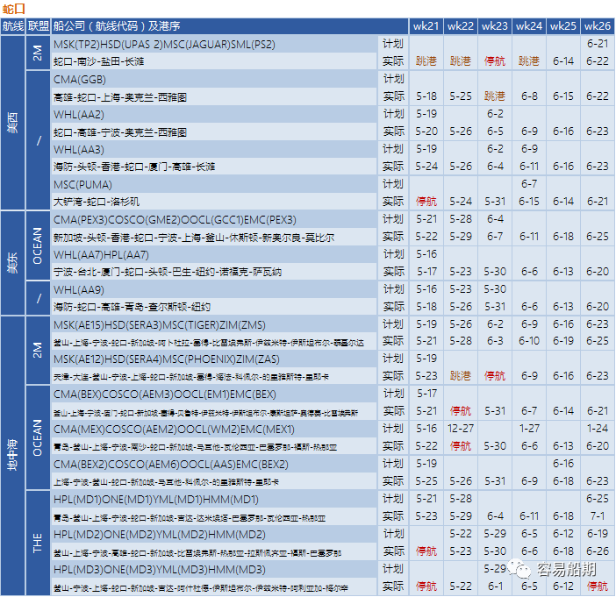
Task: Click the 计划 label in WHL(AA9) row
Action: [x=393, y=289]
